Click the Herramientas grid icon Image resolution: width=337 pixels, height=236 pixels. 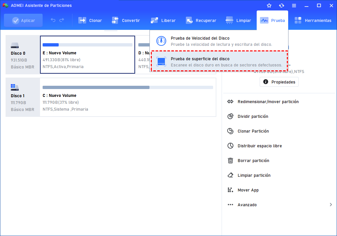(298, 20)
